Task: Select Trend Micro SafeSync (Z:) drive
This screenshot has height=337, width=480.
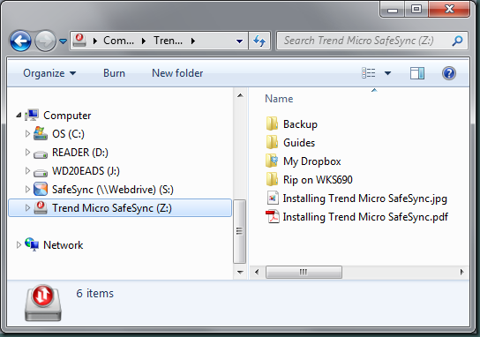Action: coord(112,208)
